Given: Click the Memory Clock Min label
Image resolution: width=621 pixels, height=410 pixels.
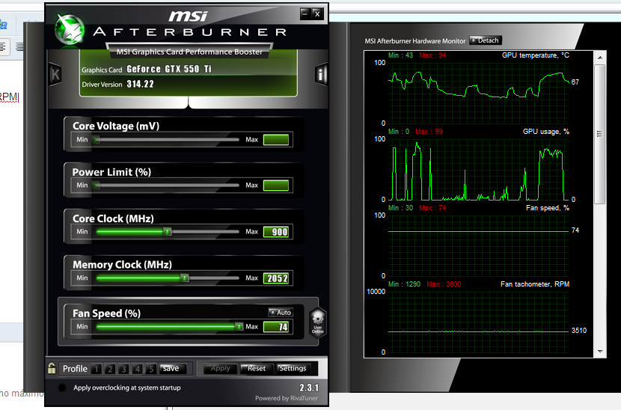Looking at the screenshot, I should pos(82,278).
